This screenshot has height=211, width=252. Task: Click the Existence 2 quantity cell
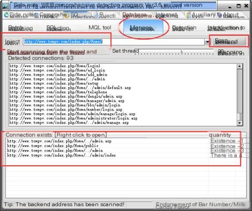pos(227,146)
